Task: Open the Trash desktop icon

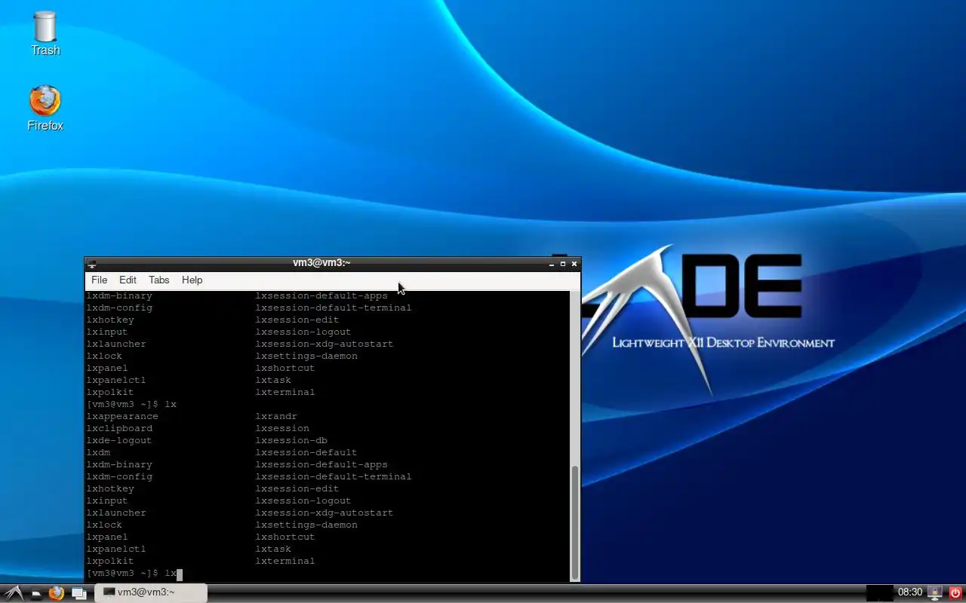Action: point(45,34)
